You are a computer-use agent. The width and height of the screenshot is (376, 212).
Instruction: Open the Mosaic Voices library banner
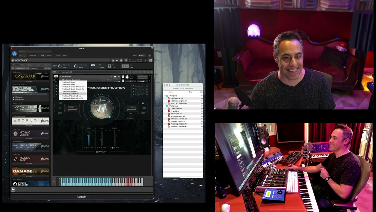coord(31,133)
